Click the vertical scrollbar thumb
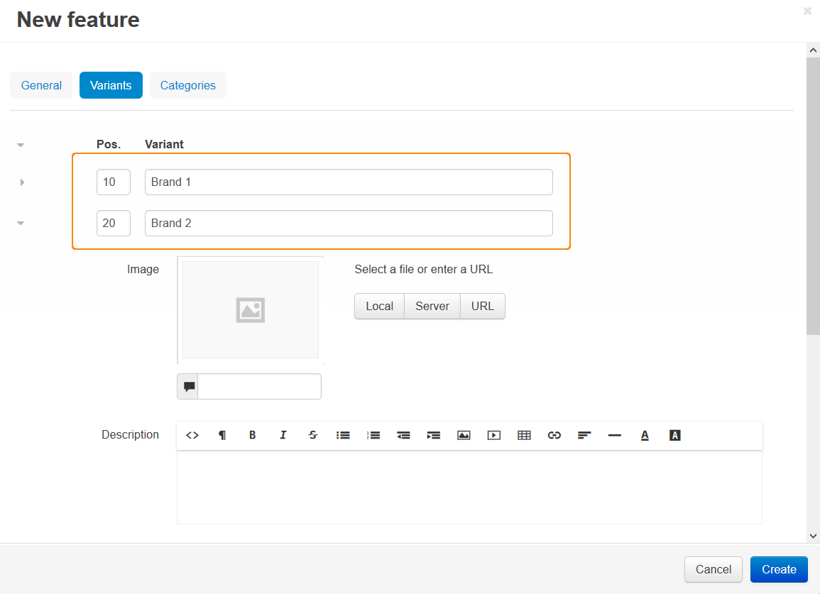 (x=813, y=196)
